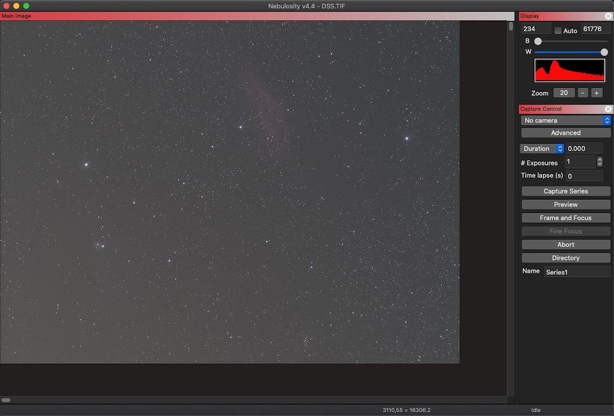Screen dimensions: 614x416
Task: Edit the Series1 name field
Action: coord(576,272)
